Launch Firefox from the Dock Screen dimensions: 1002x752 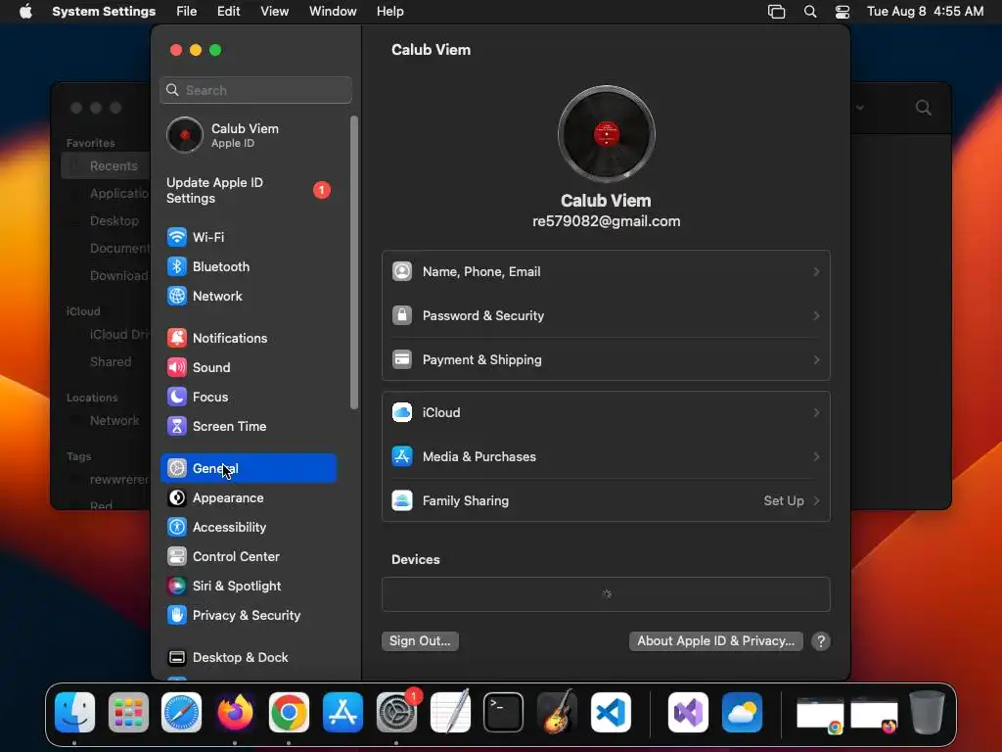click(x=235, y=712)
